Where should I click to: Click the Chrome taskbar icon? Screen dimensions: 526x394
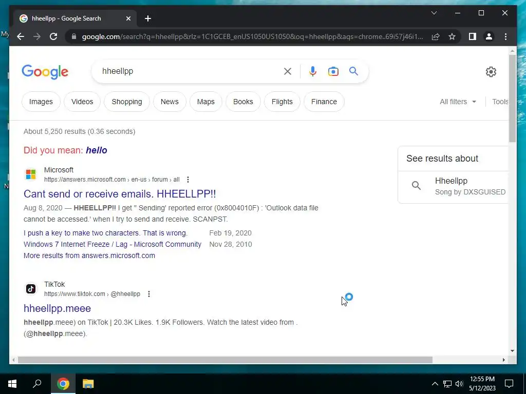pyautogui.click(x=63, y=384)
